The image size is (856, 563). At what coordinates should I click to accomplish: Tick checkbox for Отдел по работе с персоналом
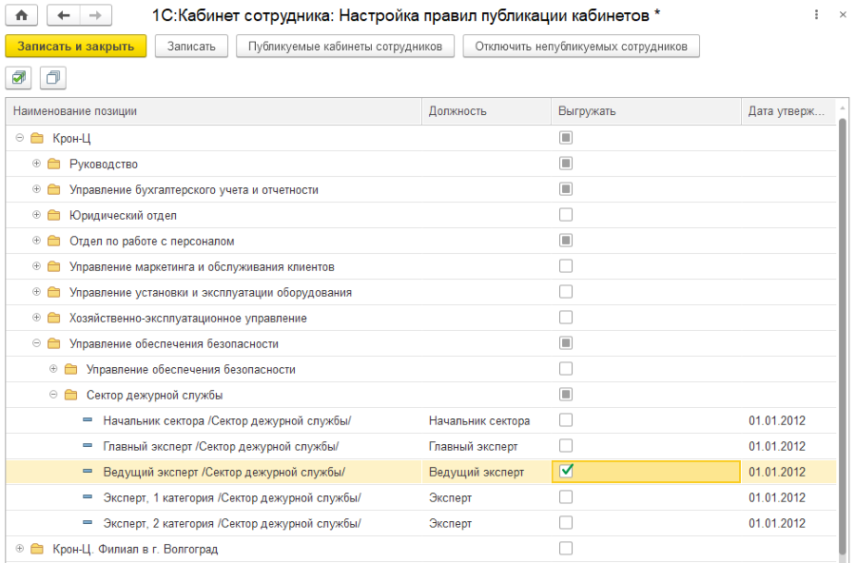pos(567,241)
